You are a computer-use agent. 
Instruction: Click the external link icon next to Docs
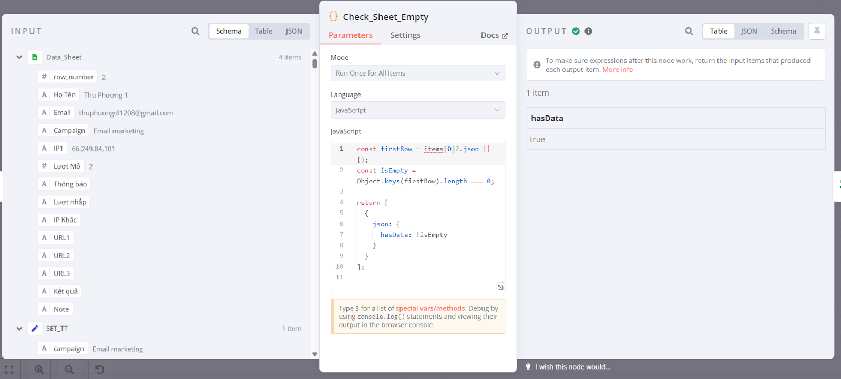pyautogui.click(x=505, y=36)
